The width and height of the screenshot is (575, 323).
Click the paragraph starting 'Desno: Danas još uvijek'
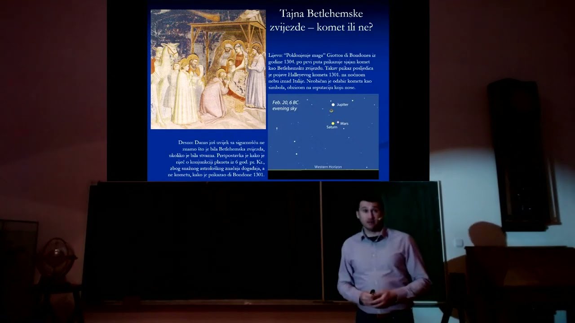pyautogui.click(x=217, y=158)
